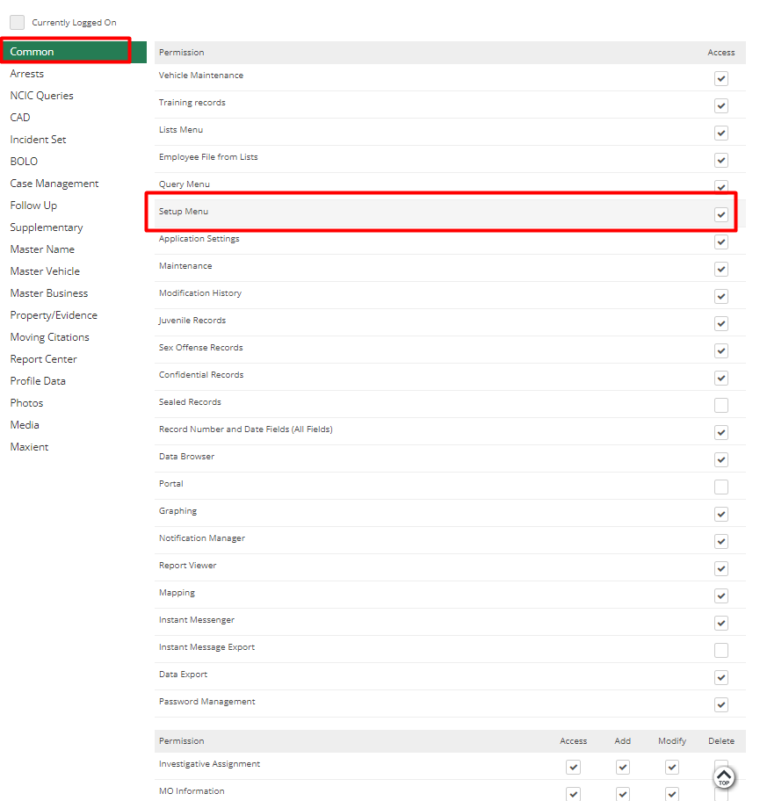
Task: Enable the Currently Logged On checkbox
Action: point(16,21)
